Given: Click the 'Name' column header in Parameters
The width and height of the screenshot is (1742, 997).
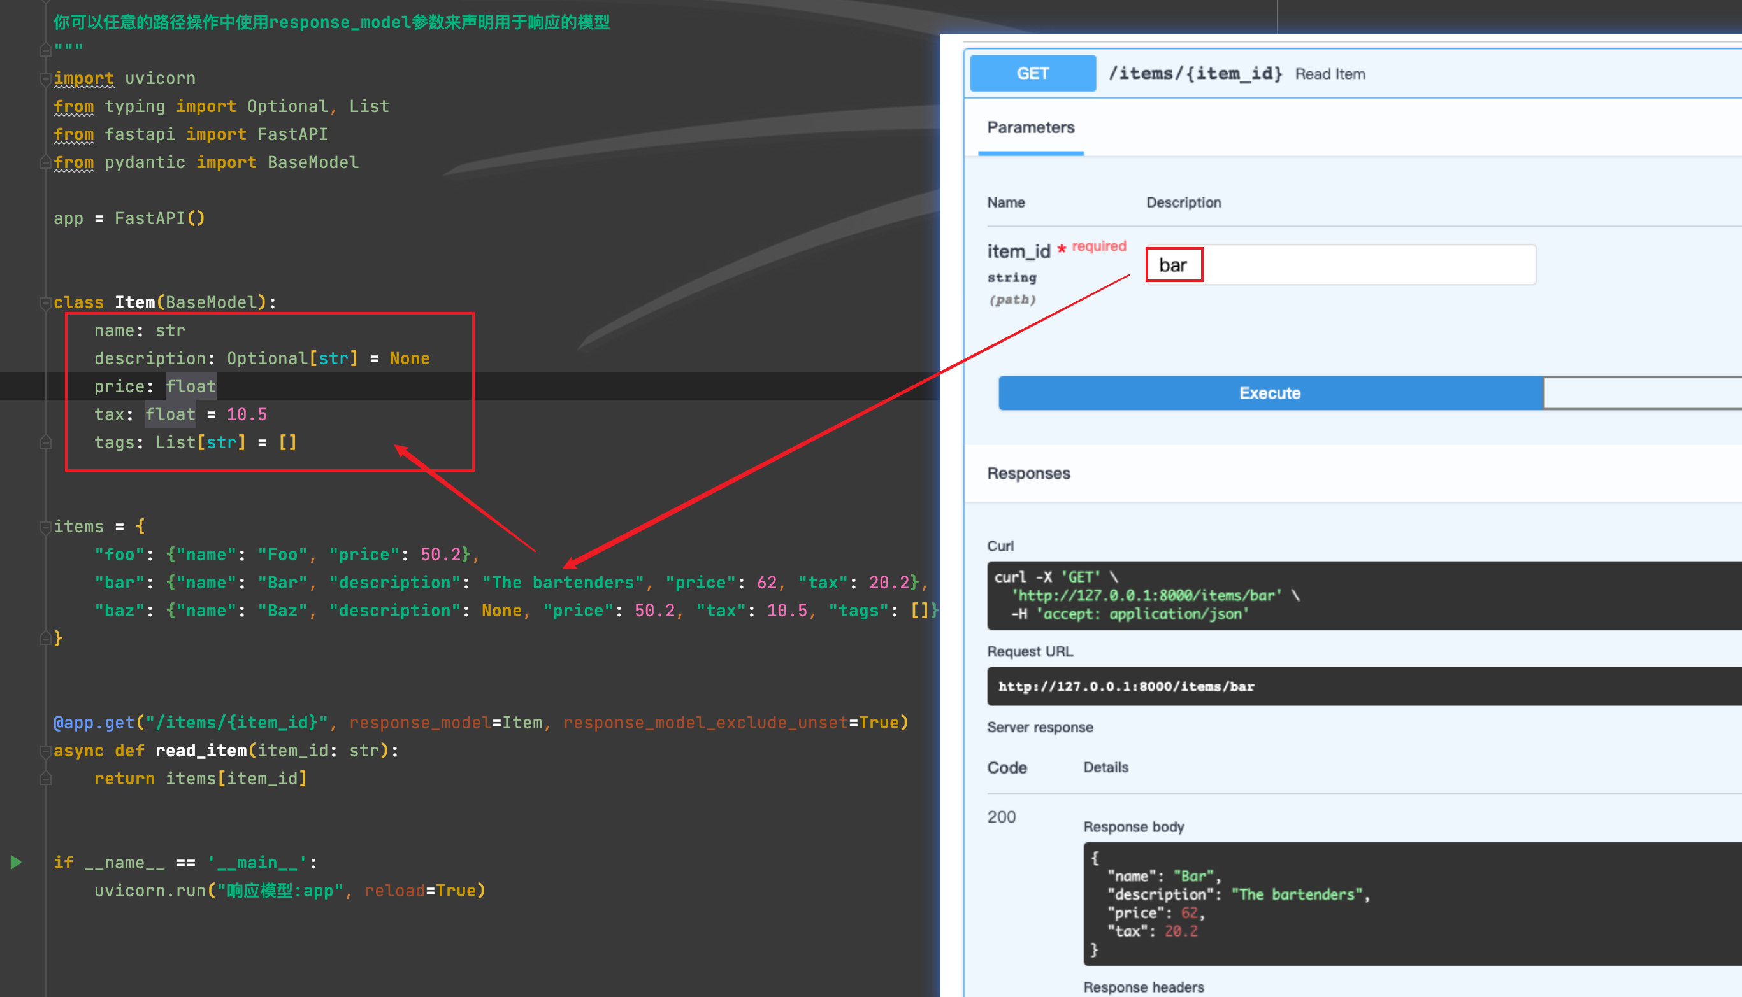Looking at the screenshot, I should pos(1005,202).
